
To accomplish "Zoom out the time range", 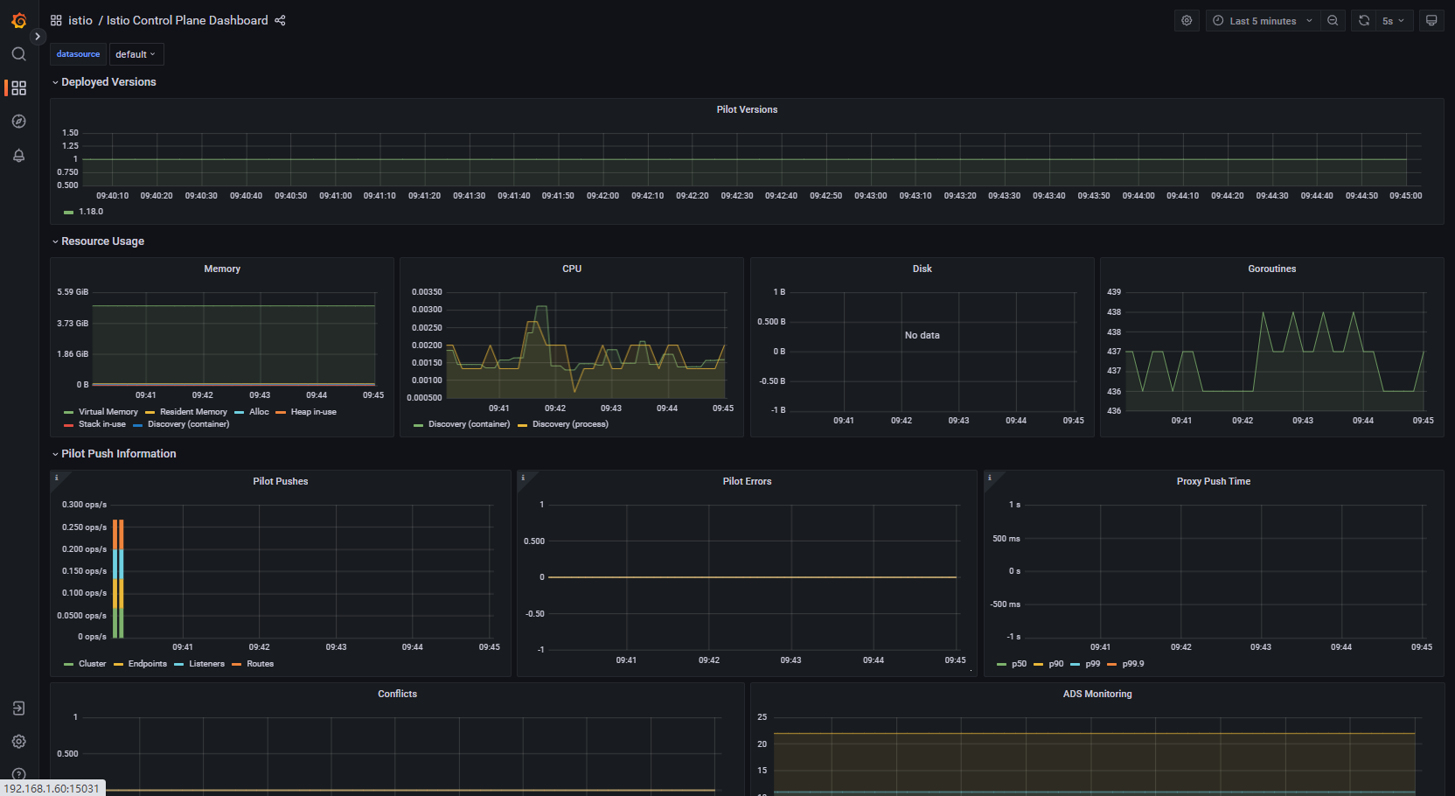I will click(1333, 21).
